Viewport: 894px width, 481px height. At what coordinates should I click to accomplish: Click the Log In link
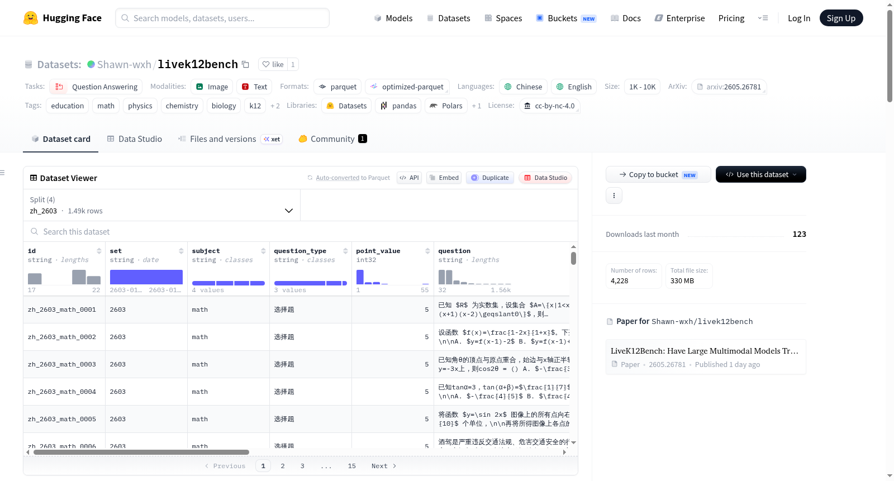[x=798, y=18]
